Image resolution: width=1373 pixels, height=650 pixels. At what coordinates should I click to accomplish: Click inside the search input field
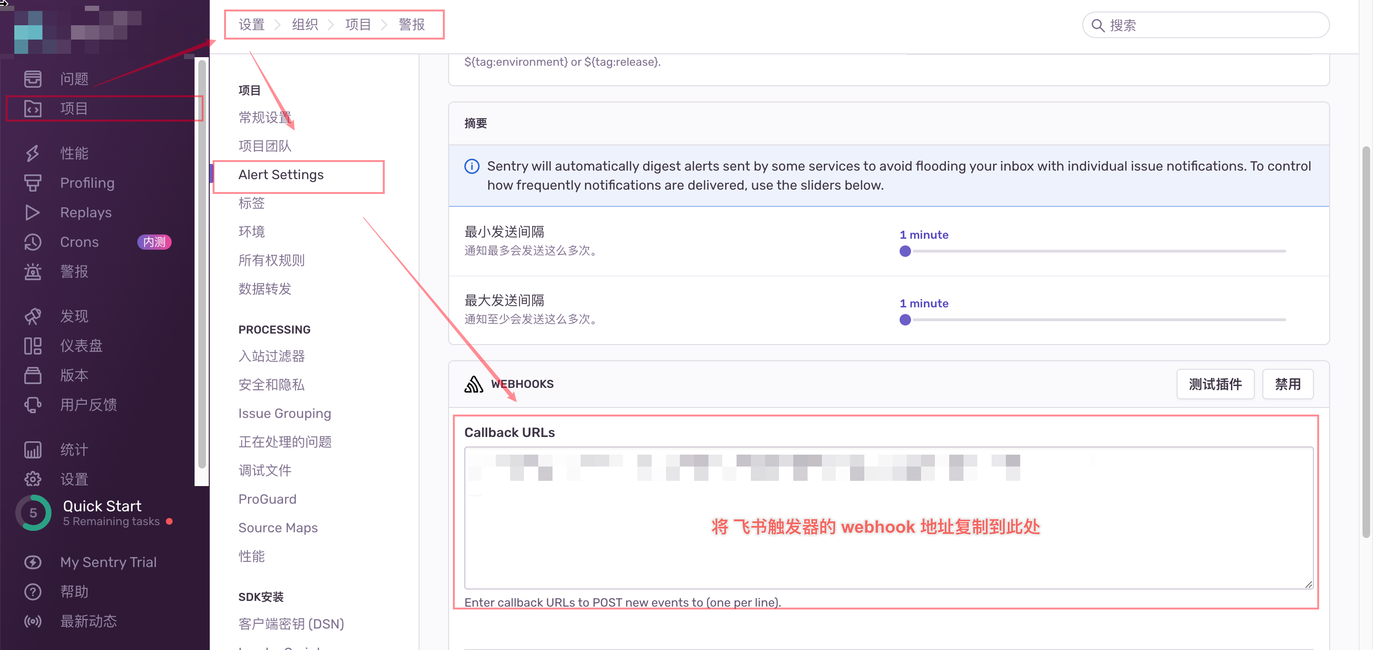1206,25
